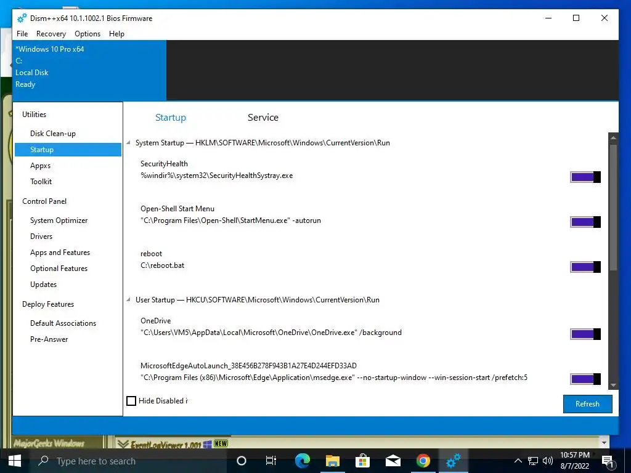This screenshot has width=631, height=473.
Task: Collapse the System Startup HKLM group
Action: pyautogui.click(x=128, y=143)
